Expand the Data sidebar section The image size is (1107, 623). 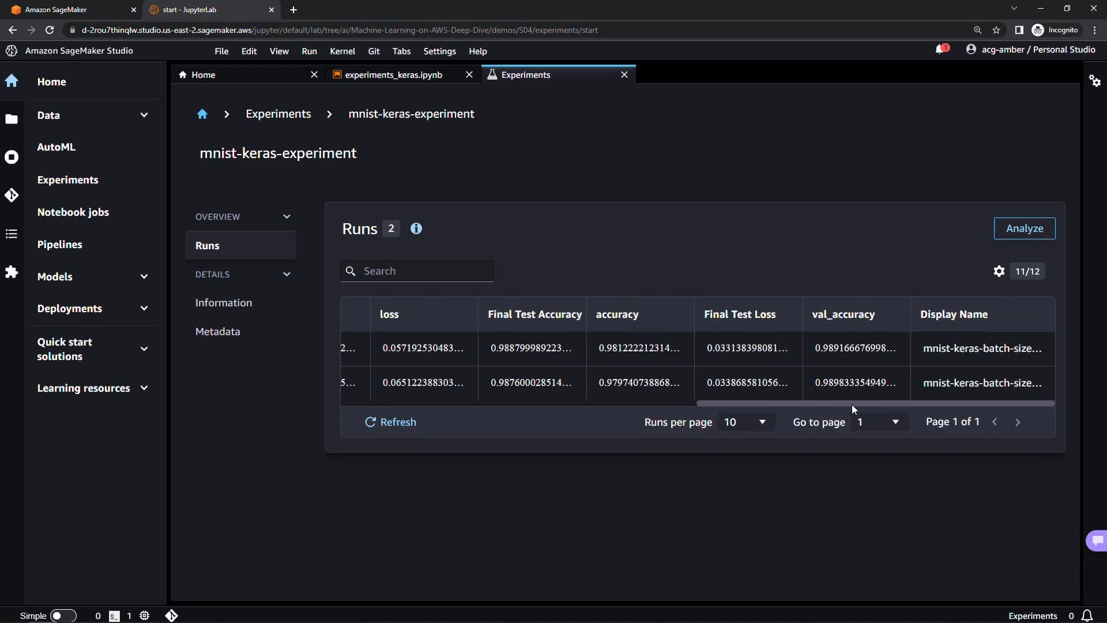144,115
